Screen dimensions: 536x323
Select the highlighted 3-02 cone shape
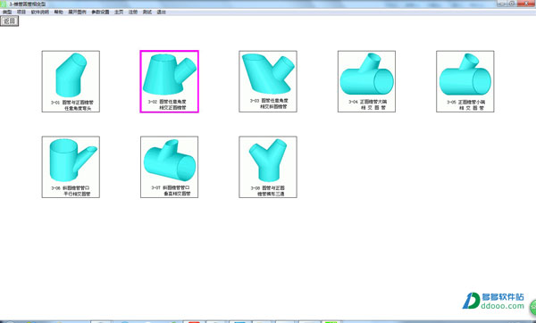pyautogui.click(x=169, y=81)
